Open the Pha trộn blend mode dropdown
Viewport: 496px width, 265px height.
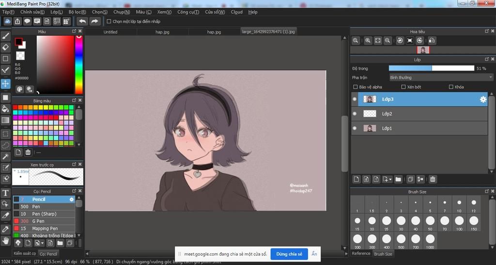tap(441, 78)
